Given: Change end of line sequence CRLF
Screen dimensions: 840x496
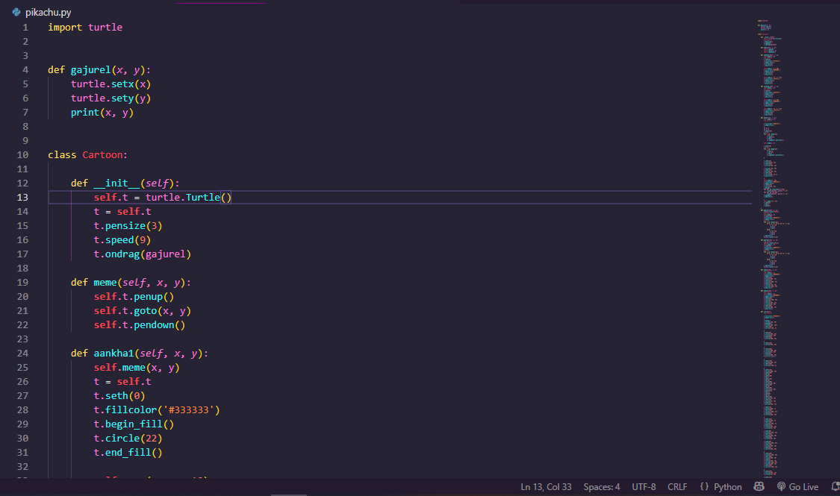Looking at the screenshot, I should 677,487.
